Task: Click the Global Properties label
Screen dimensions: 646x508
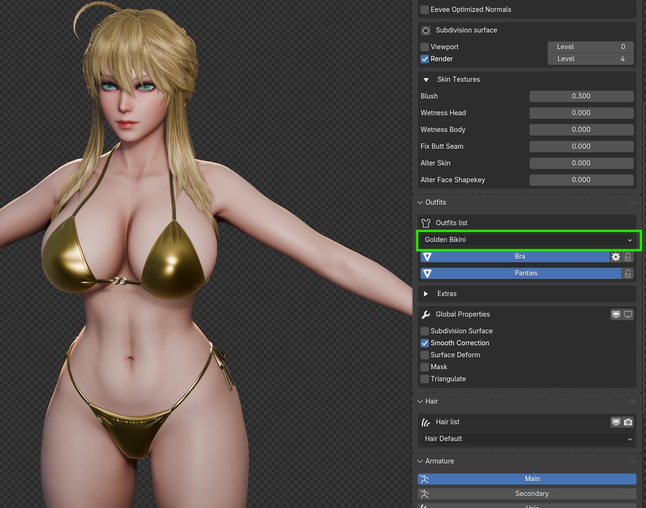Action: [x=463, y=314]
